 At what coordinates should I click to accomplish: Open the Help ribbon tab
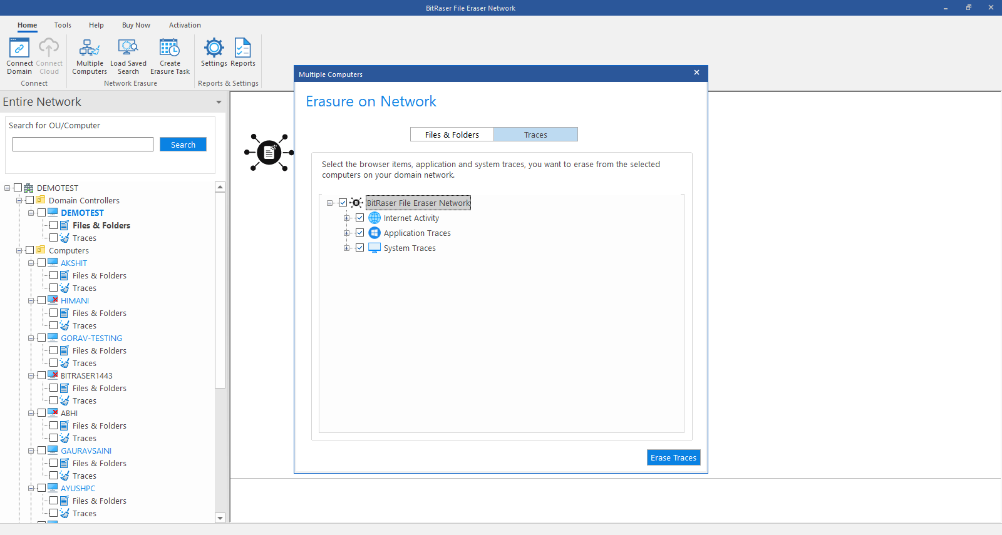(96, 25)
